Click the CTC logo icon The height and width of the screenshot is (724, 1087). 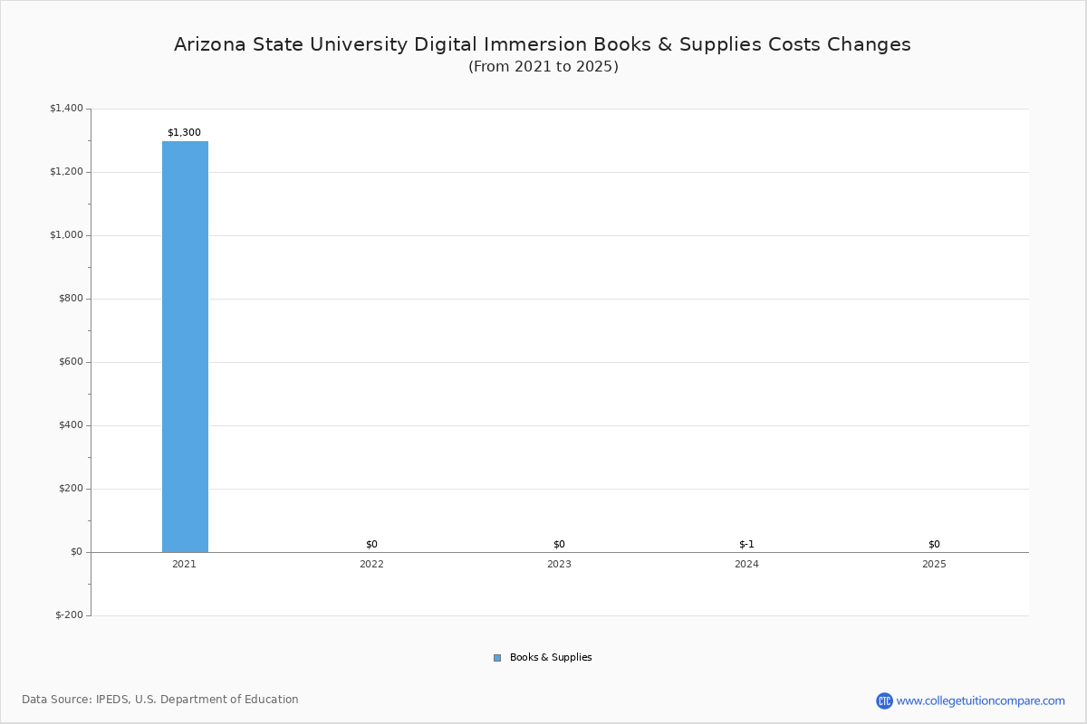pyautogui.click(x=885, y=699)
